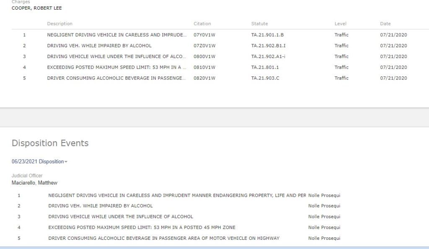Click statute TA.21.902.A1-i
Image resolution: width=429 pixels, height=249 pixels.
pos(268,56)
